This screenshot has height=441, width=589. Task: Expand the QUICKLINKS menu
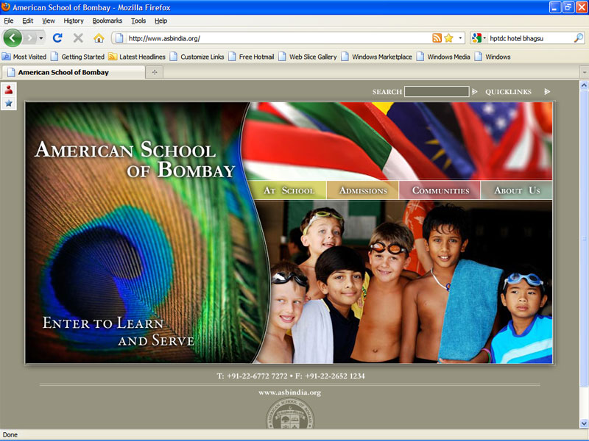508,92
